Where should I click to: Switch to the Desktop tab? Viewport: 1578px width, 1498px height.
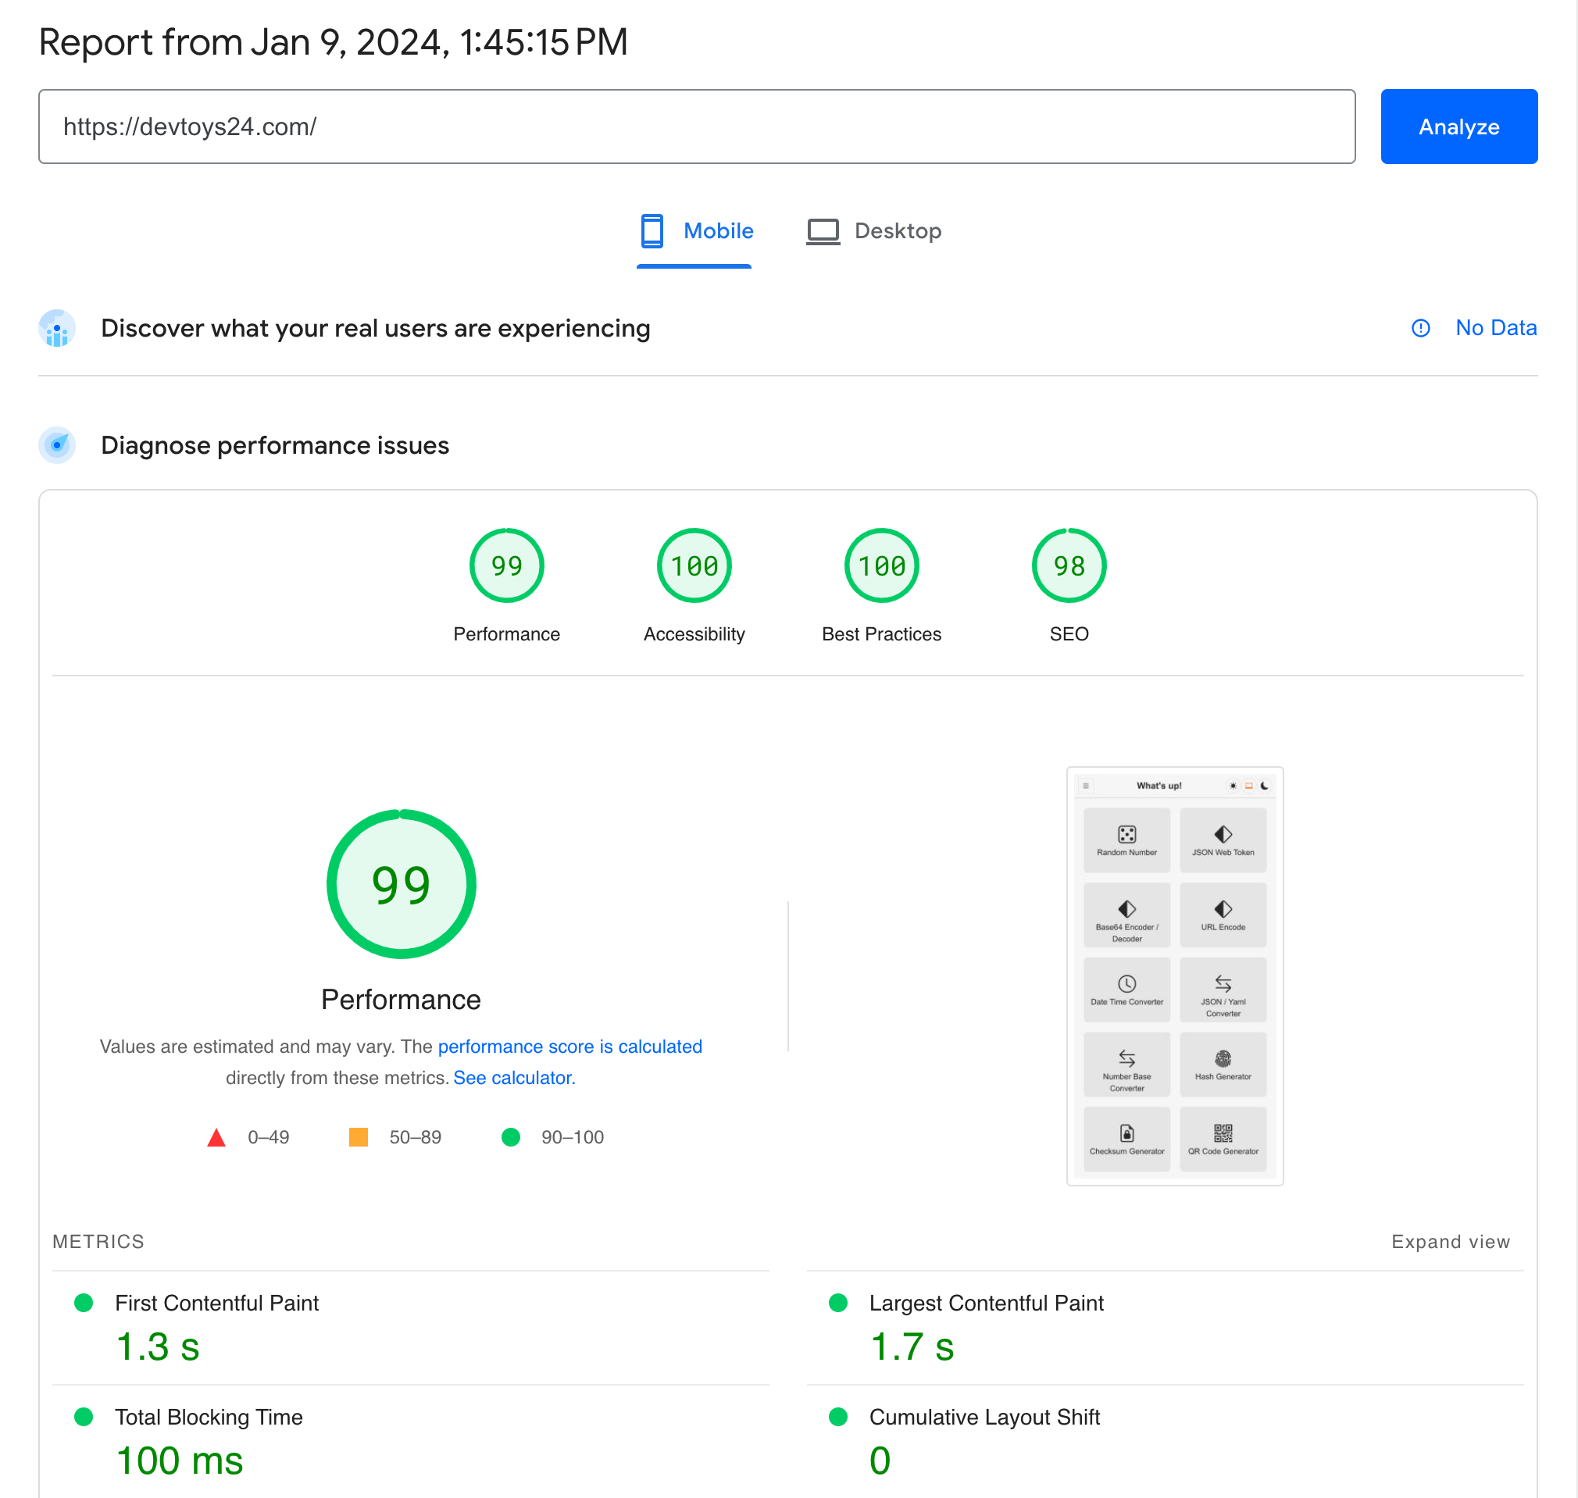pos(897,230)
